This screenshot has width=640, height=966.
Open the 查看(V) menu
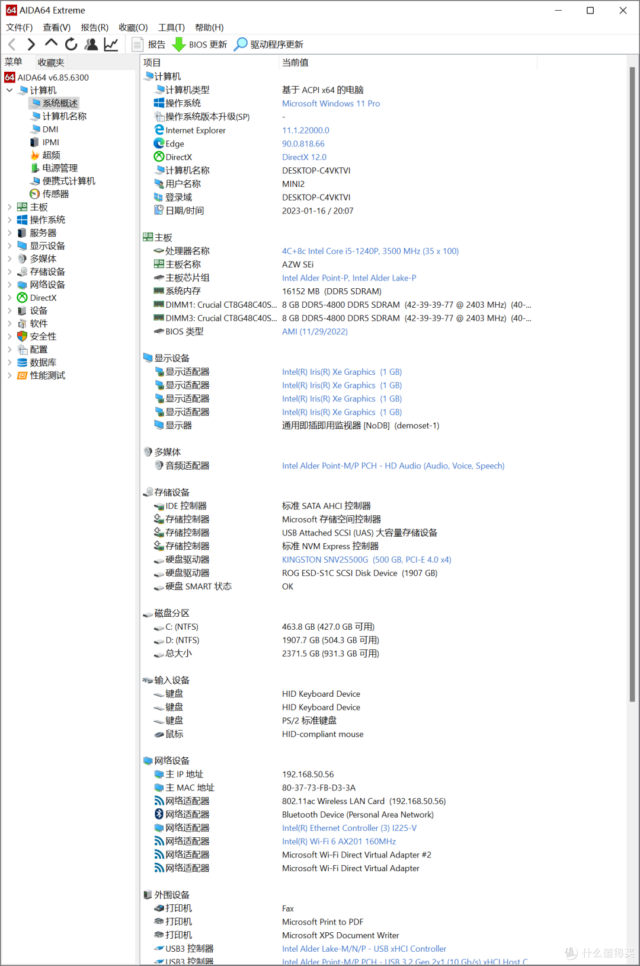tap(56, 27)
